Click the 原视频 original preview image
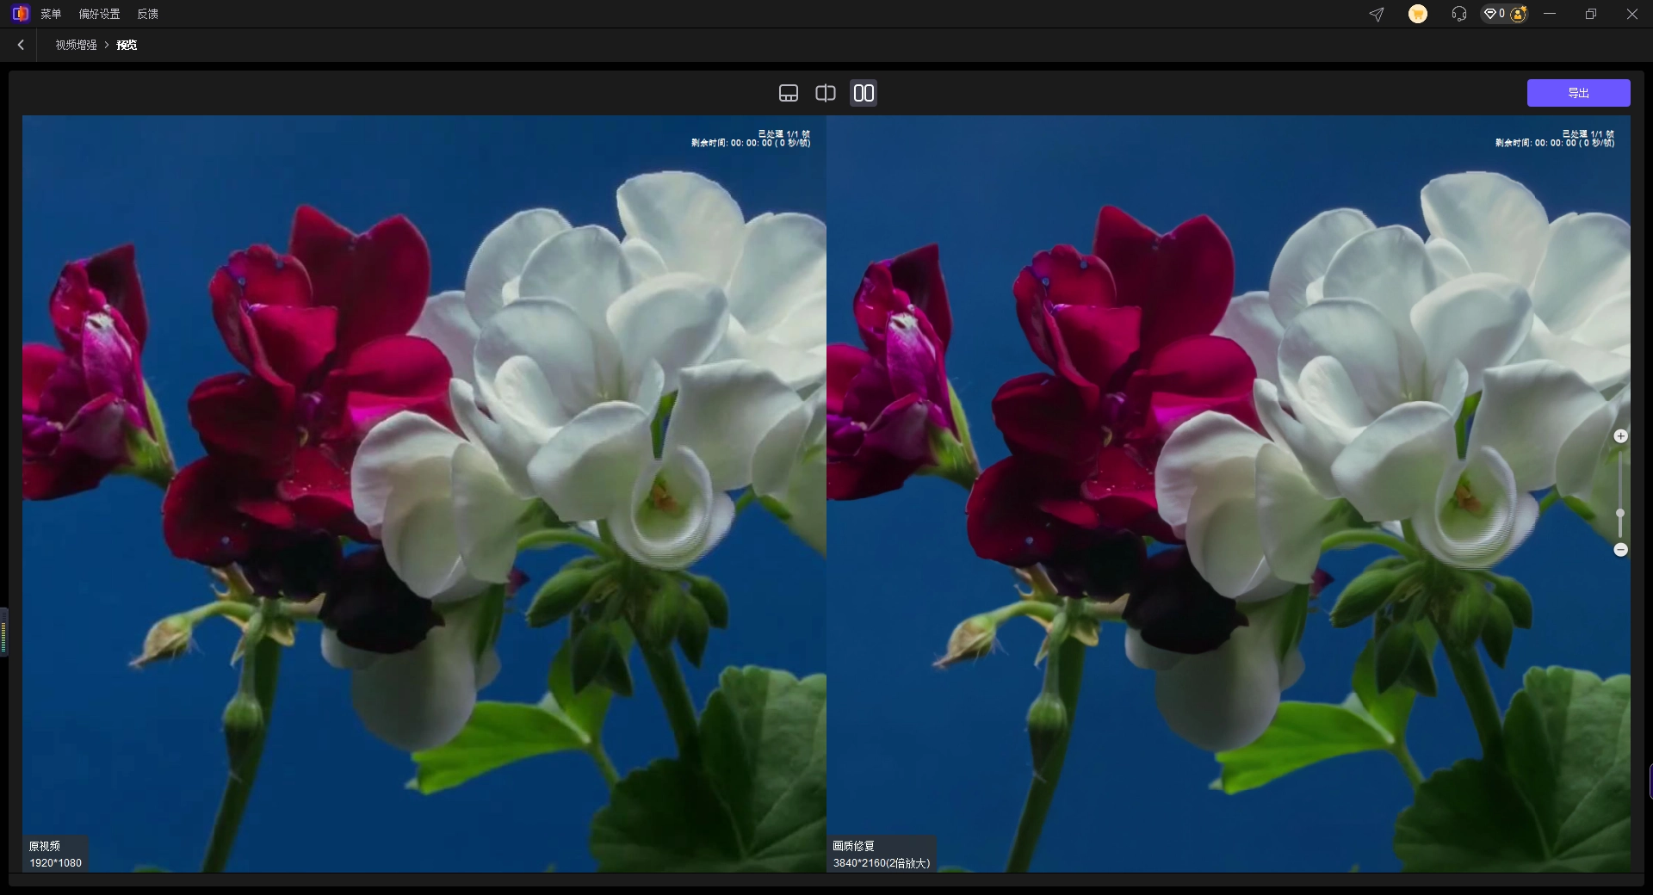The image size is (1653, 895). 424,493
